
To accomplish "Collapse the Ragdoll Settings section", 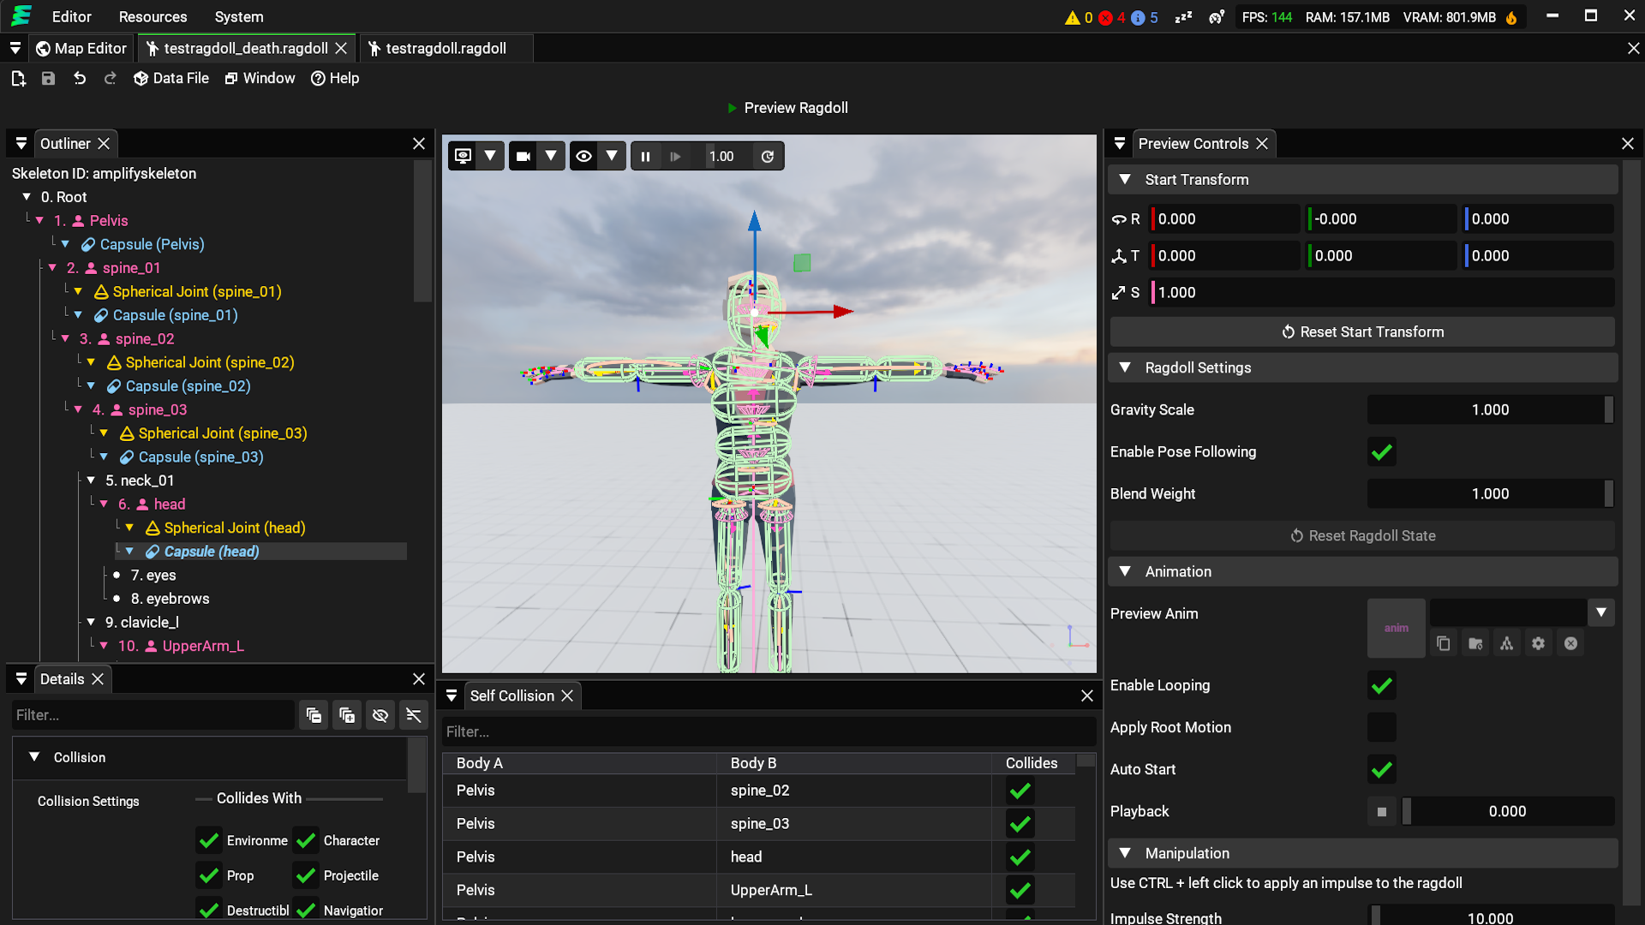I will coord(1125,367).
